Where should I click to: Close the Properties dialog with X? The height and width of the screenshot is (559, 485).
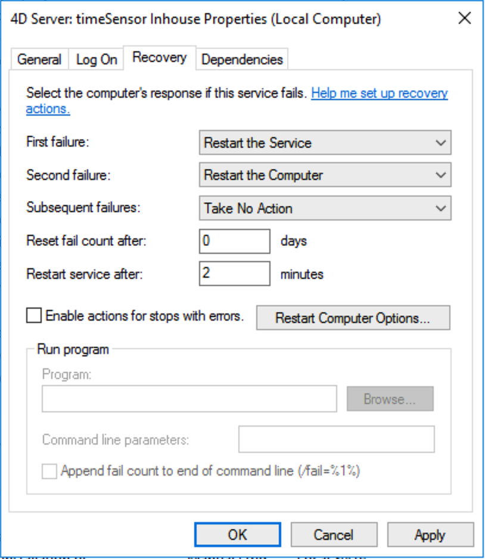click(464, 18)
